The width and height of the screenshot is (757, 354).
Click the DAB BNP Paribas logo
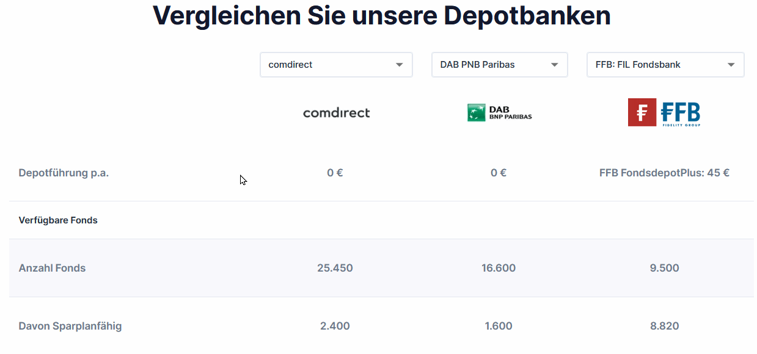click(499, 113)
